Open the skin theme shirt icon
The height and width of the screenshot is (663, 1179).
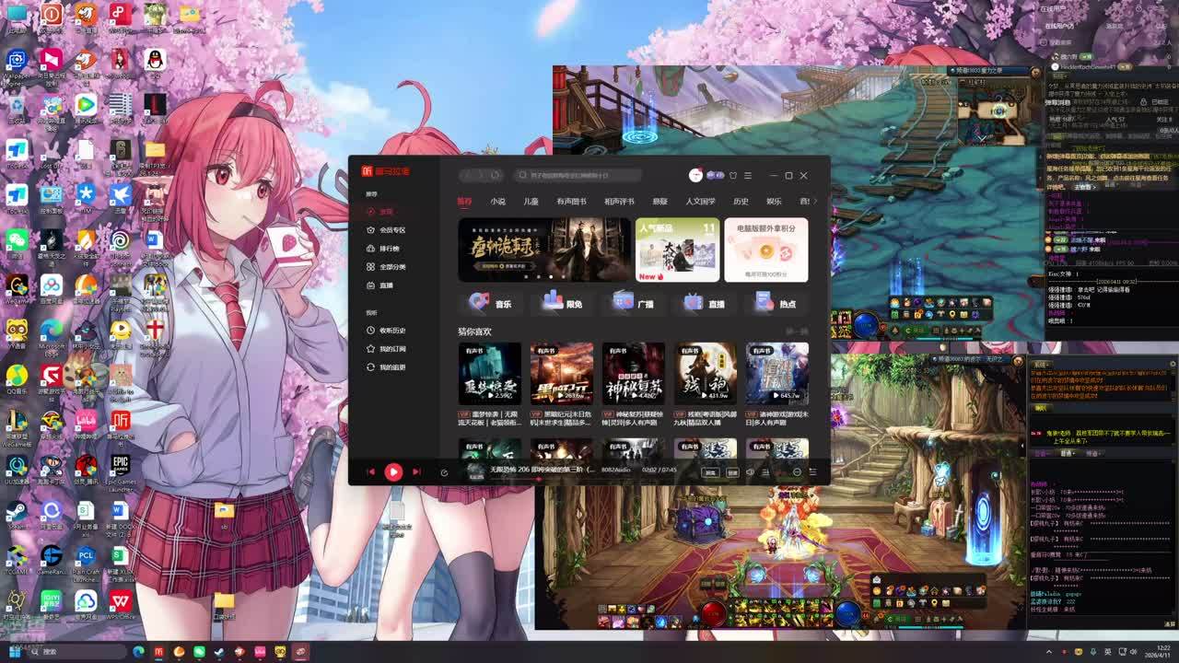[733, 175]
